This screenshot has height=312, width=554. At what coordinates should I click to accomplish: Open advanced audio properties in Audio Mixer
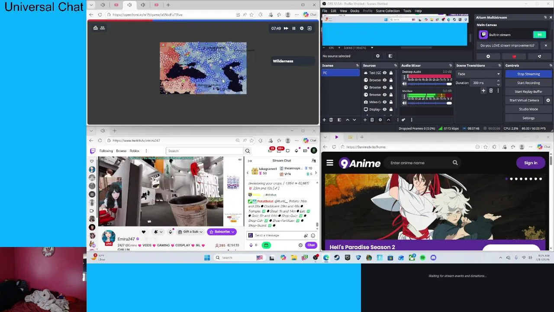point(403,120)
